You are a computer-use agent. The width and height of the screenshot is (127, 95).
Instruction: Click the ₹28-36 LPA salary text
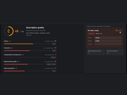(99, 34)
